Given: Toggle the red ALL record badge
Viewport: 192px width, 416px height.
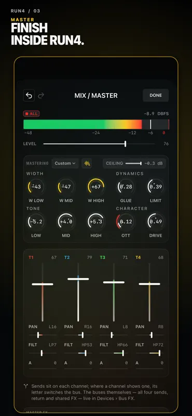Looking at the screenshot, I should [31, 114].
